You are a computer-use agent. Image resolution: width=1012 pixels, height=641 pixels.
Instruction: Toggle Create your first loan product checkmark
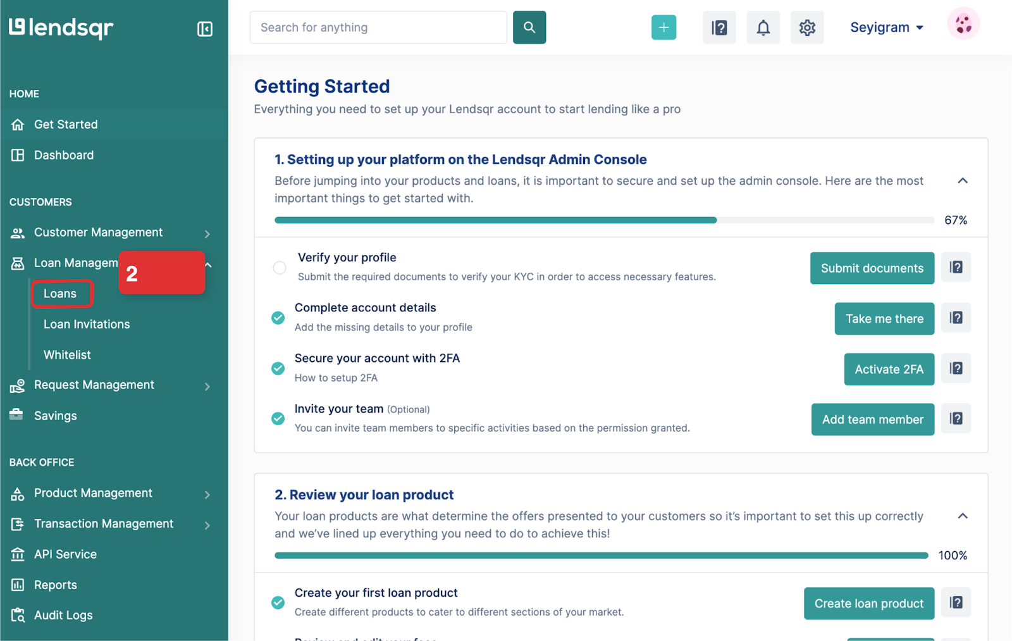[278, 602]
